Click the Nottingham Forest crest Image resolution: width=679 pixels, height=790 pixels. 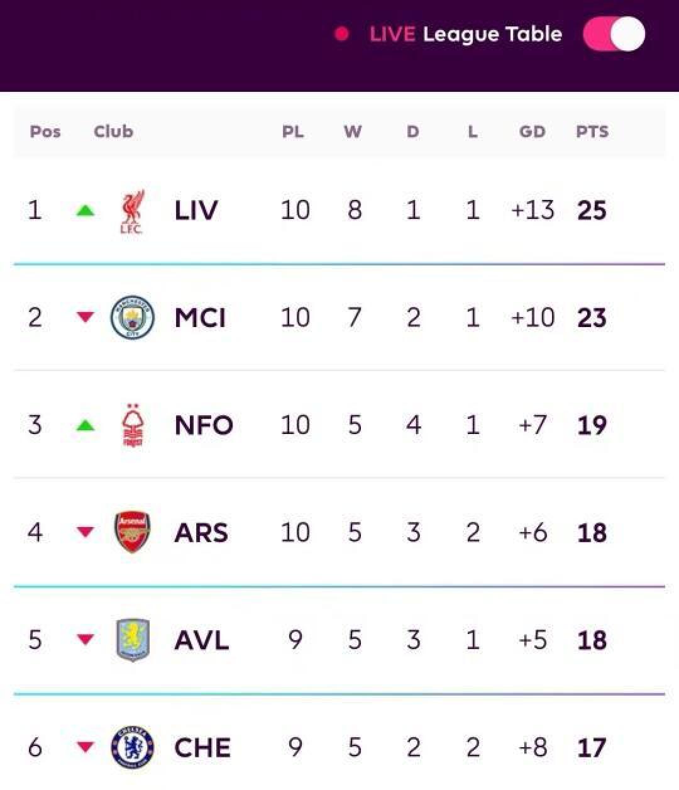pyautogui.click(x=132, y=426)
